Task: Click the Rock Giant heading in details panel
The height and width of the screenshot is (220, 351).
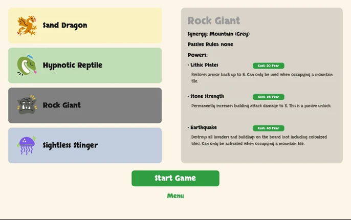Action: coord(214,20)
